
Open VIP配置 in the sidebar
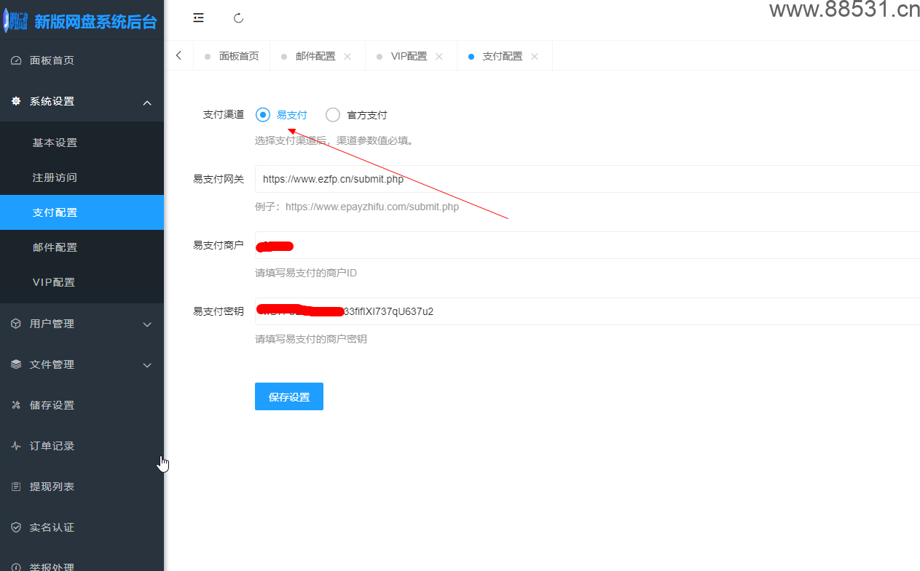[x=82, y=282]
